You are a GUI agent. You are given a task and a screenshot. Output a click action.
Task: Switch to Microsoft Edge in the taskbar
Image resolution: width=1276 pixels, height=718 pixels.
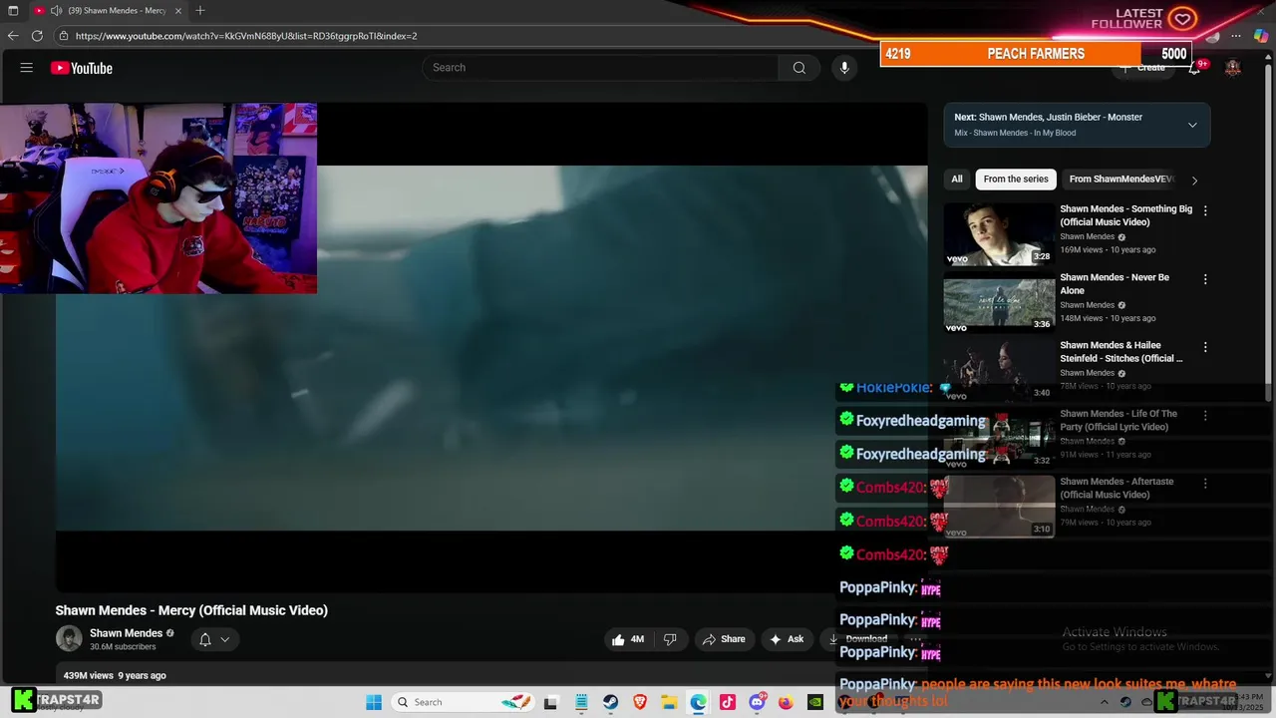coord(699,702)
